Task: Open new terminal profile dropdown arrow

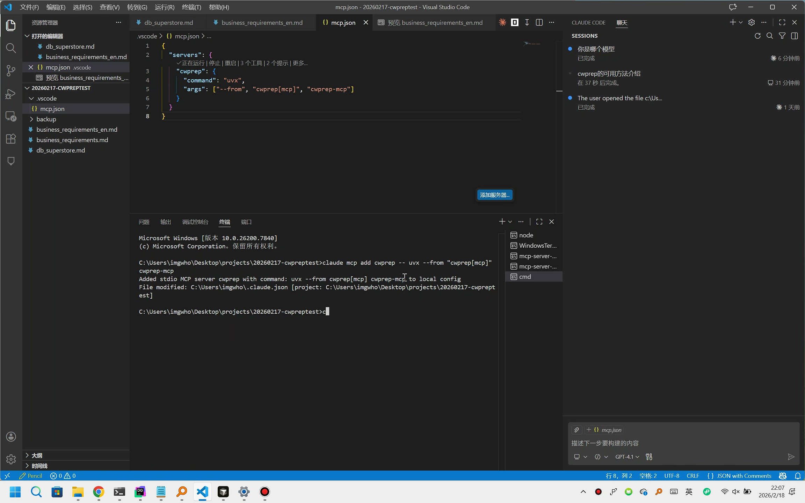Action: pos(510,222)
